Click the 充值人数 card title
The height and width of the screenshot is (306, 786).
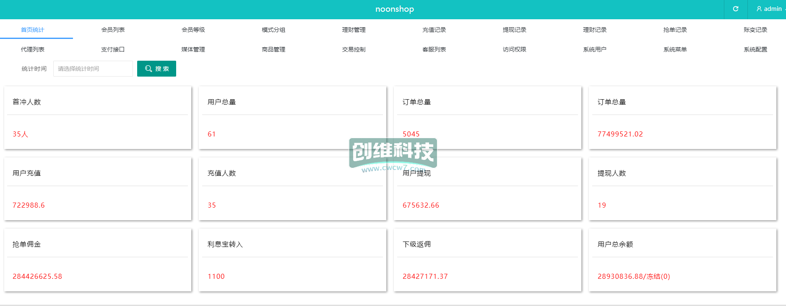(221, 173)
